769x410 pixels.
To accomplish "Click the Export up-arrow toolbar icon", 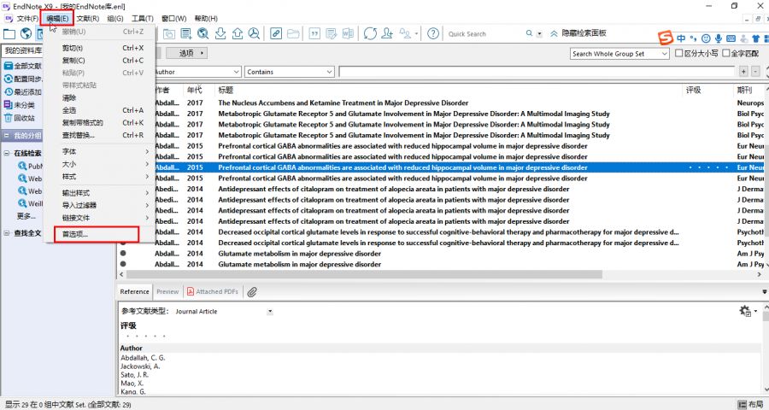I will click(x=238, y=33).
